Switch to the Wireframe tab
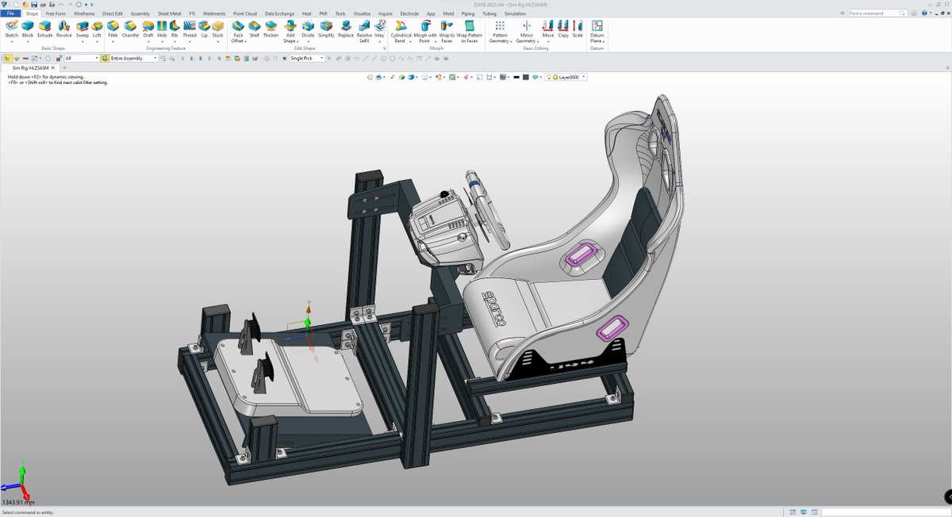 point(84,13)
